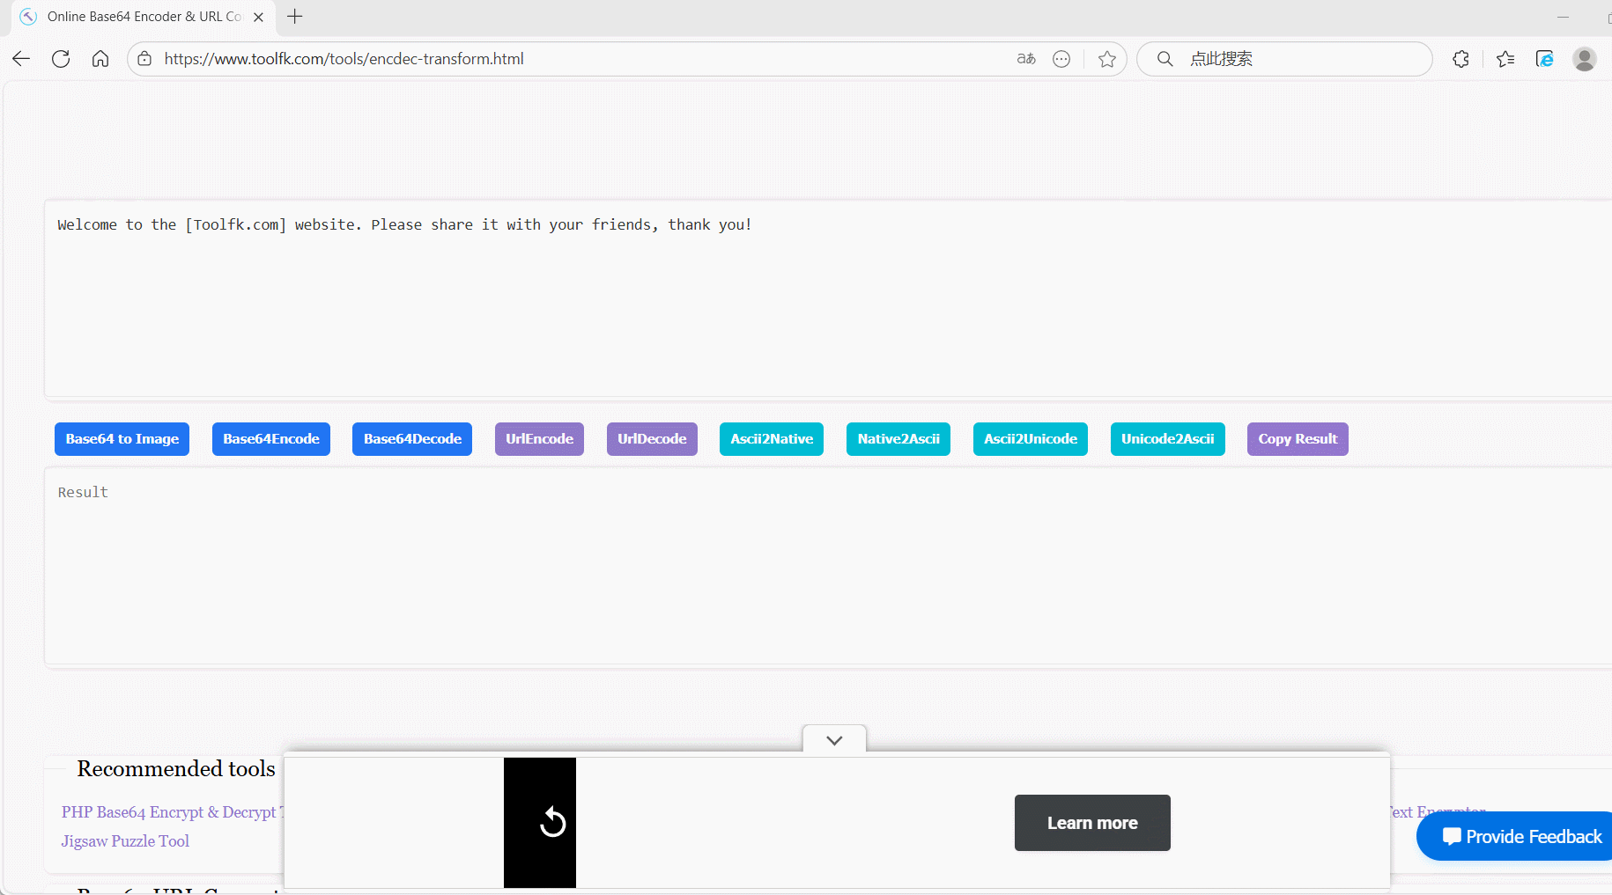Convert with Unicode2Ascii
The height and width of the screenshot is (895, 1612).
tap(1168, 439)
